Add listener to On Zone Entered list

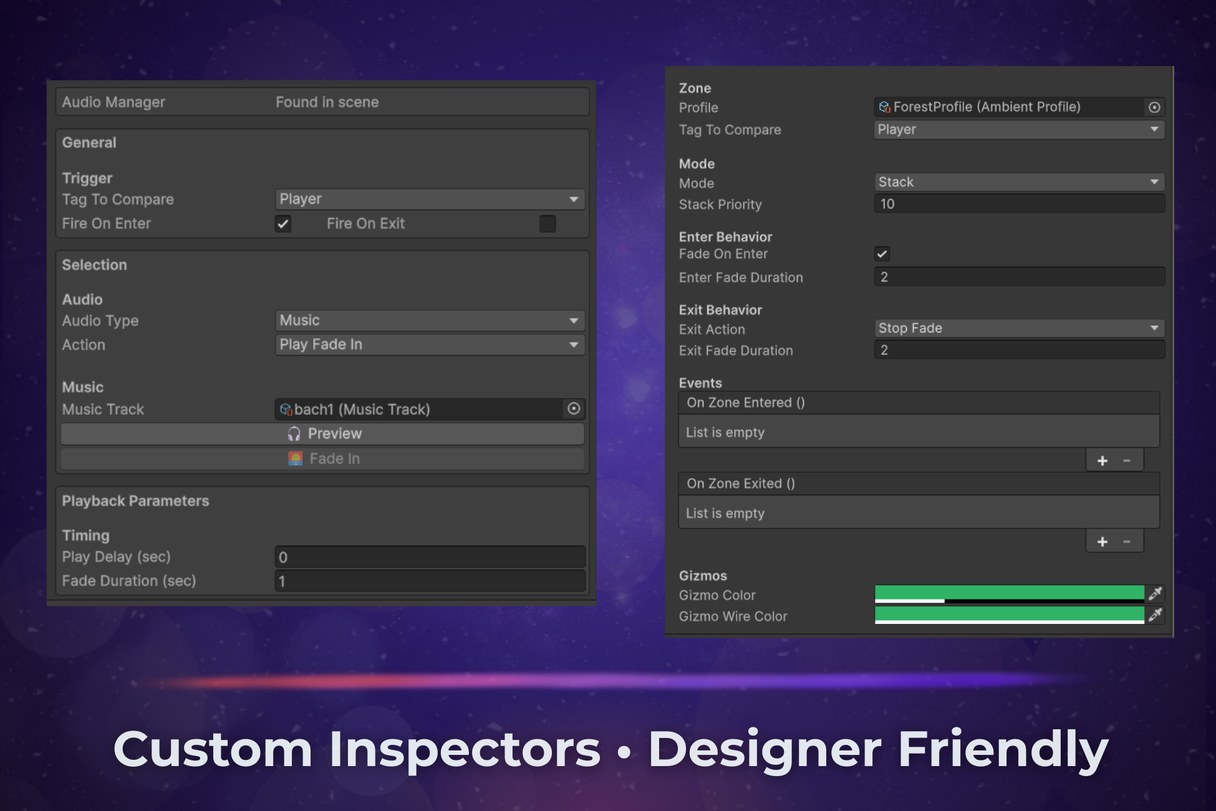click(x=1103, y=460)
